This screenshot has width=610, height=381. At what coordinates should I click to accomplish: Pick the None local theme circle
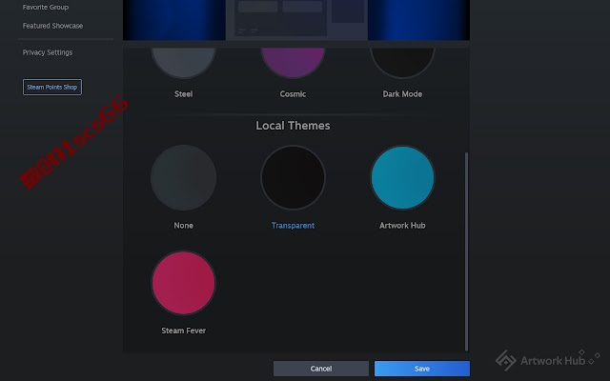click(183, 178)
